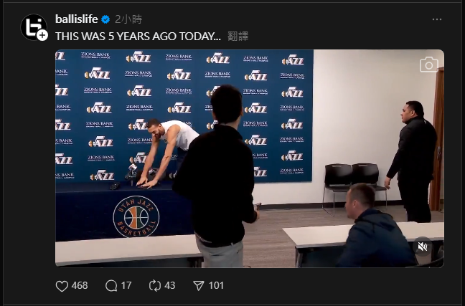Translate the post via 翻譯 link
465x306 pixels.
click(x=238, y=36)
